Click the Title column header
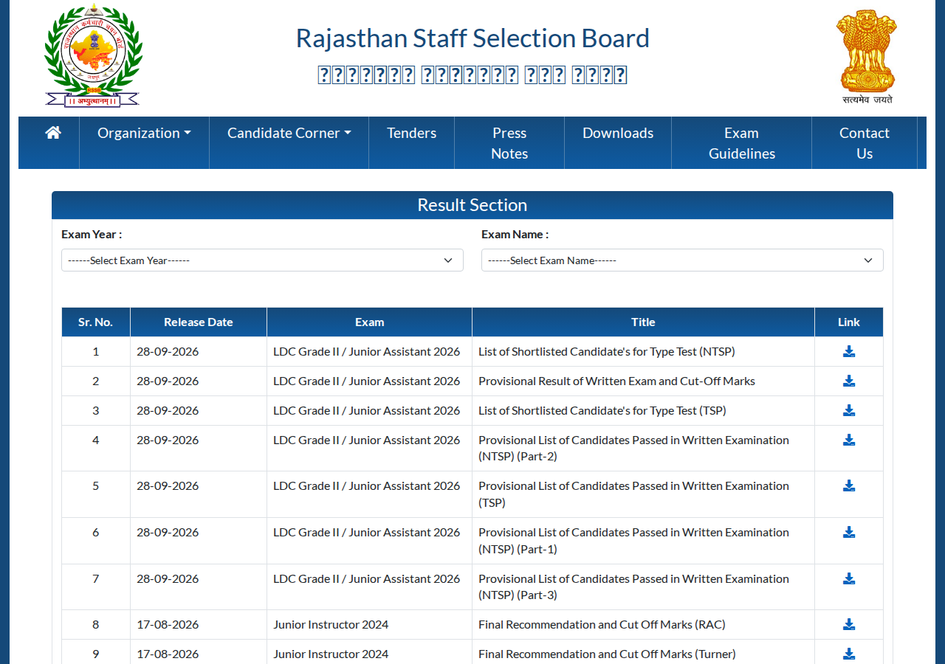This screenshot has height=664, width=945. [643, 322]
